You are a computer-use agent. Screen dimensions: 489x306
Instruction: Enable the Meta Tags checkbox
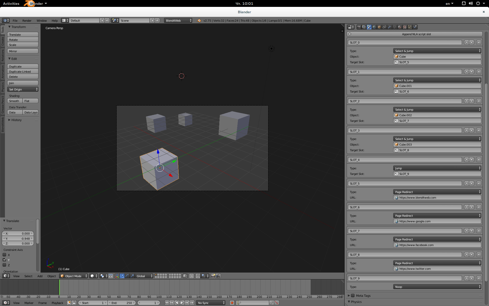coord(353,296)
